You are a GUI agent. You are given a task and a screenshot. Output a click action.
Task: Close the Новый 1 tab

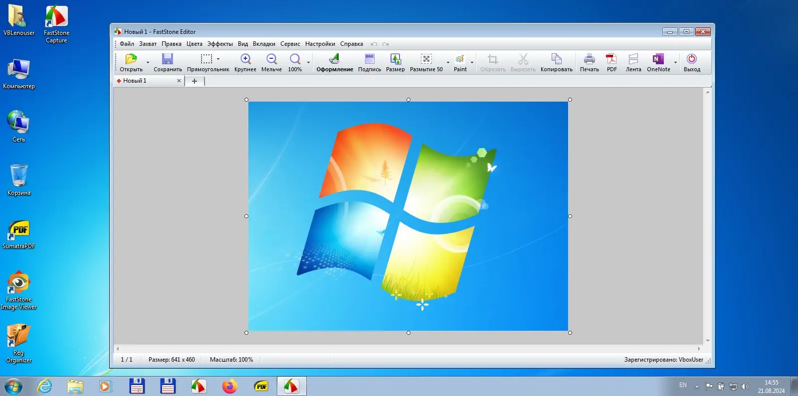point(179,81)
